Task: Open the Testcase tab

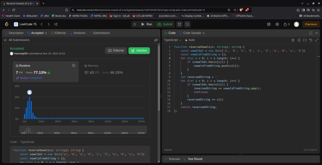Action: [172, 159]
